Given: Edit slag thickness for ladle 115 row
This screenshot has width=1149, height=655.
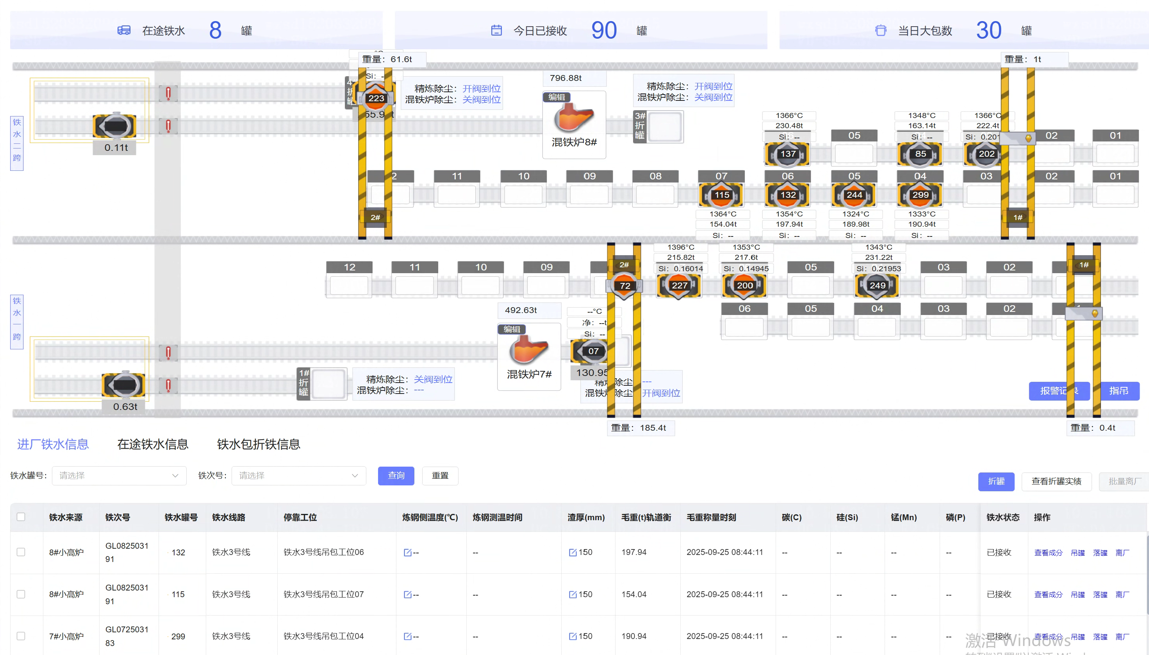Looking at the screenshot, I should point(572,594).
